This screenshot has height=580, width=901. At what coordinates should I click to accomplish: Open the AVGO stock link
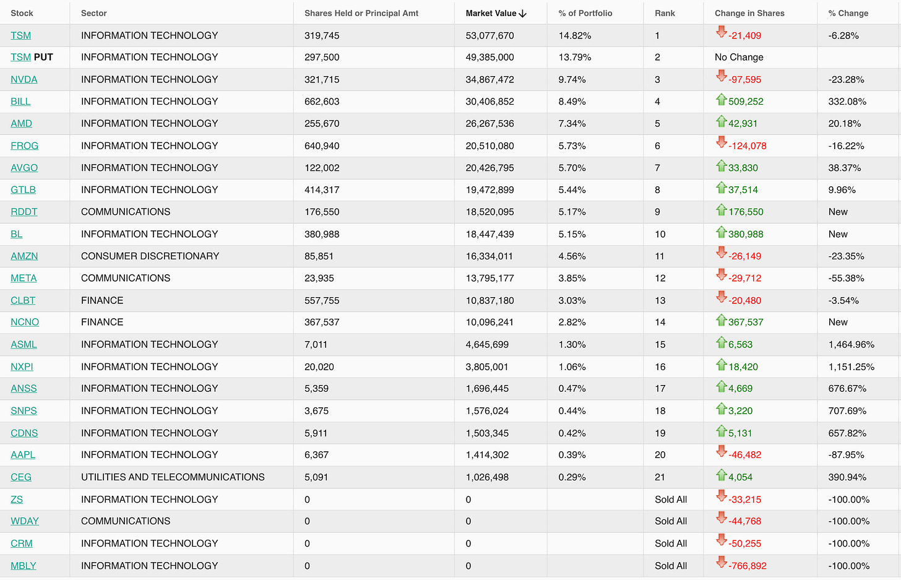[24, 168]
